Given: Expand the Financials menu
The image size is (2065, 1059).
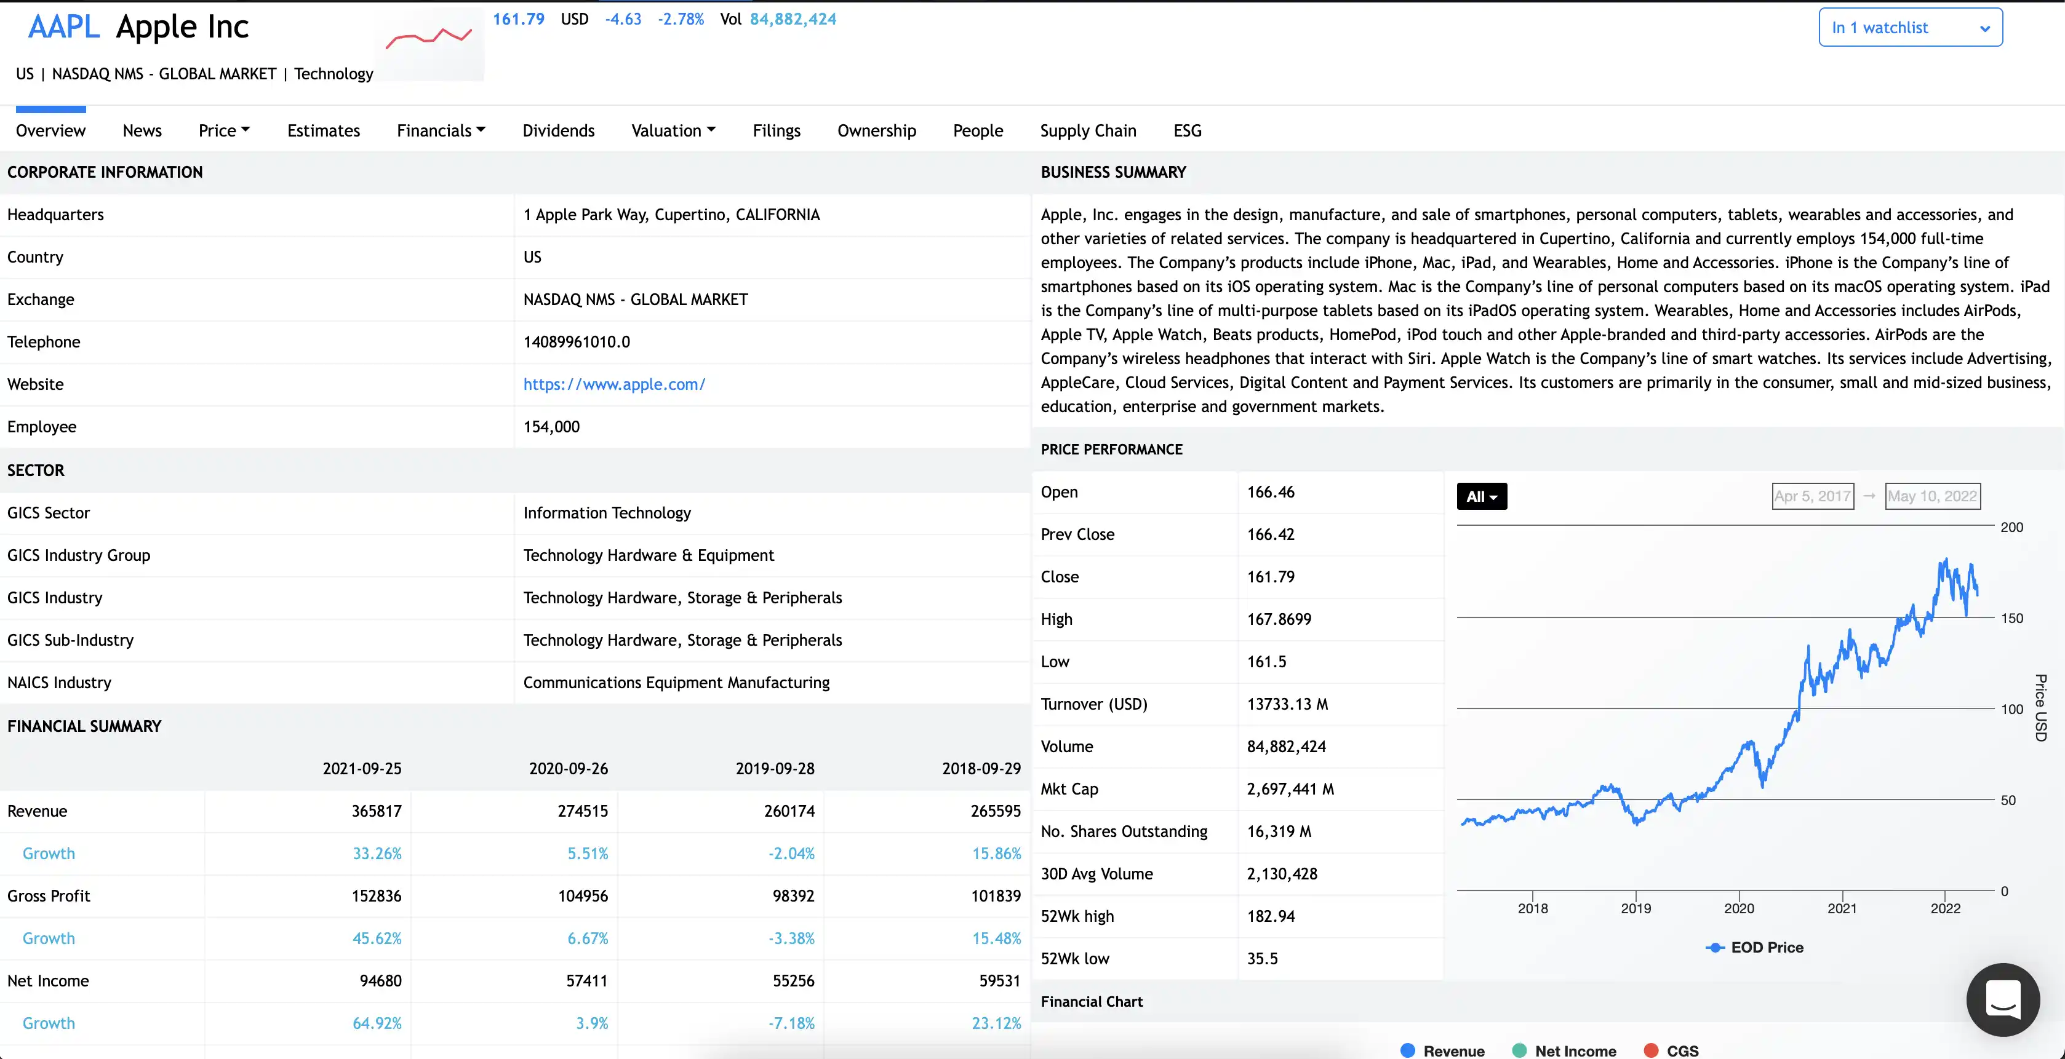Looking at the screenshot, I should coord(441,130).
